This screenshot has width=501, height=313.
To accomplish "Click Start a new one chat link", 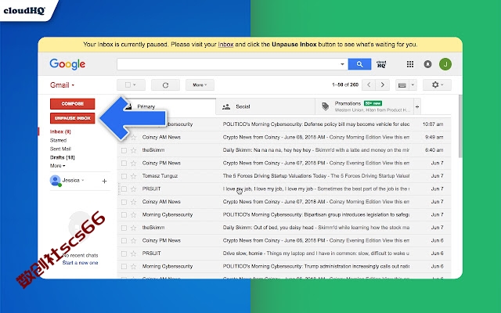I will pyautogui.click(x=80, y=263).
